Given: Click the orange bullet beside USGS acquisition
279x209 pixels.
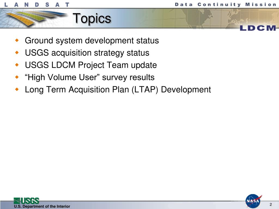Looking at the screenshot, I should (x=17, y=53).
